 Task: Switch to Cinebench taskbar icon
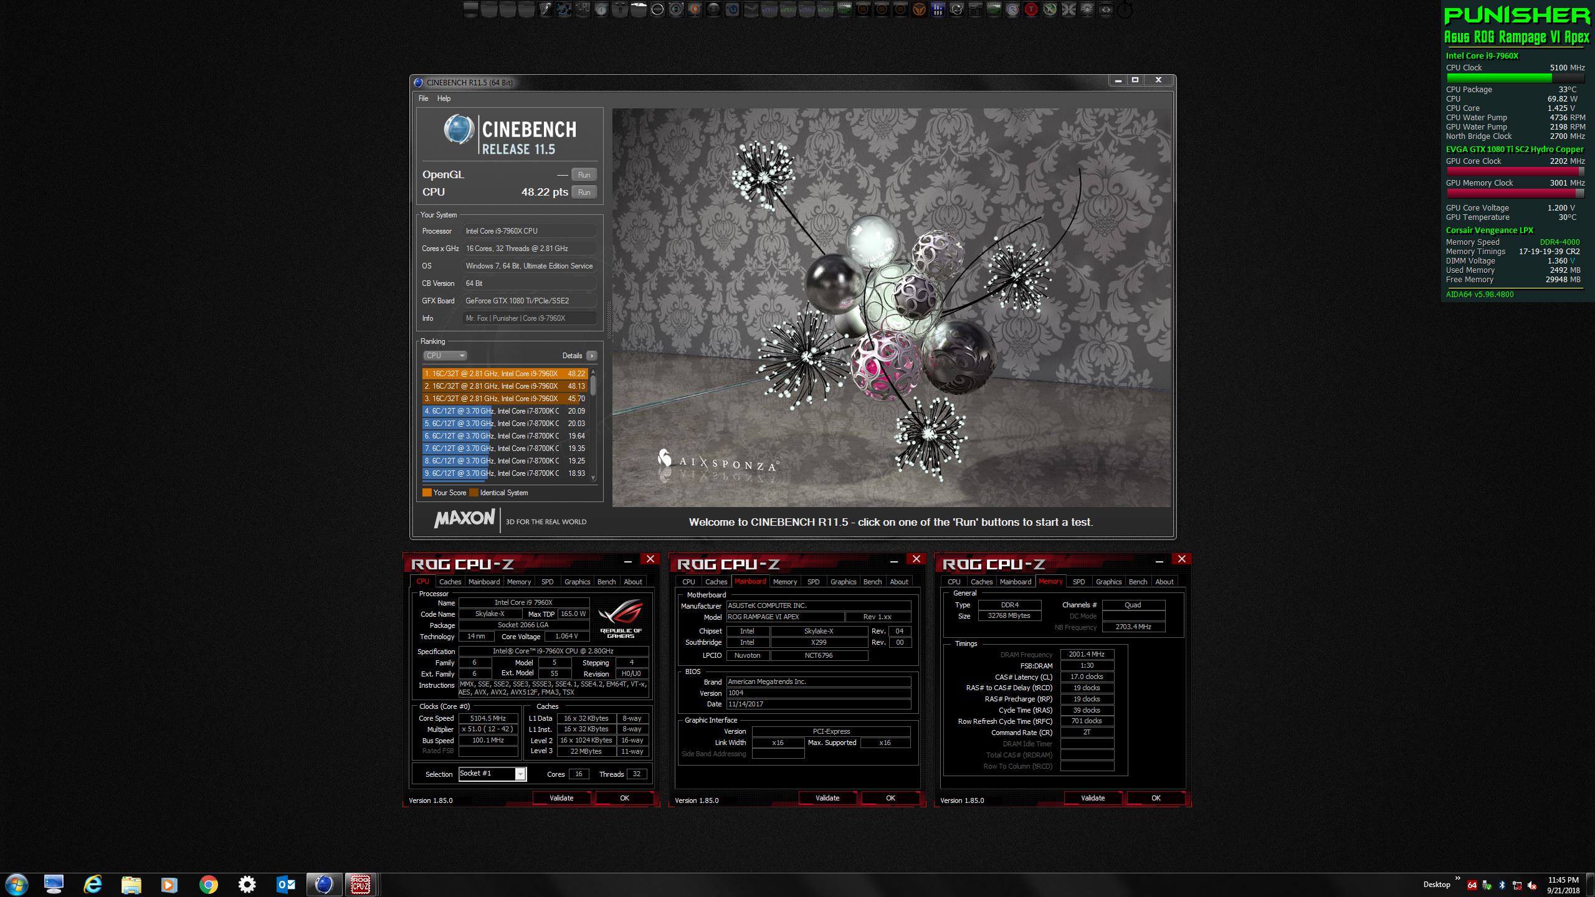[324, 885]
